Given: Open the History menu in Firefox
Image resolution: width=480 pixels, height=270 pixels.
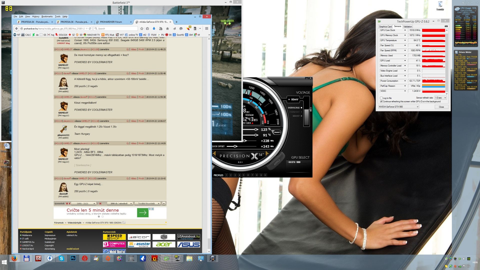Looking at the screenshot, I should pos(36,16).
